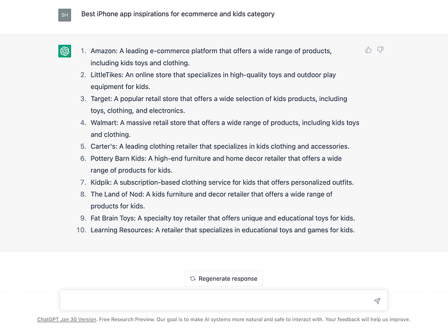
Task: Click the thumbs down feedback icon
Action: pyautogui.click(x=380, y=50)
